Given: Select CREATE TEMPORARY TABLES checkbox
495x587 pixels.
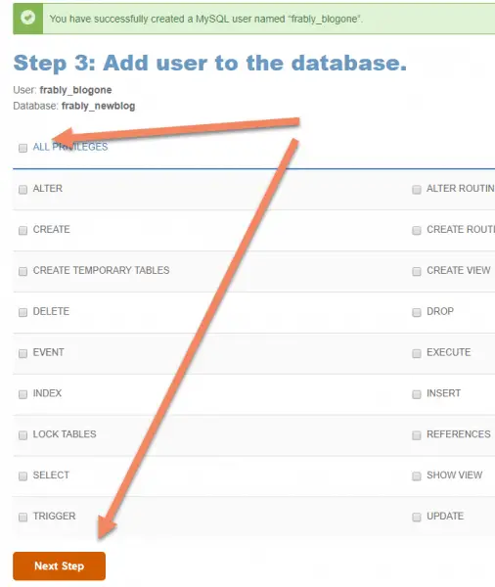Looking at the screenshot, I should coord(22,271).
